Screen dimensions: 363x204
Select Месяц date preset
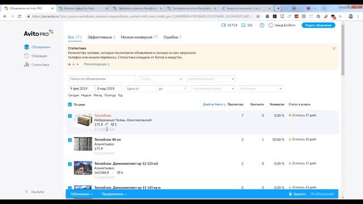pos(98,95)
